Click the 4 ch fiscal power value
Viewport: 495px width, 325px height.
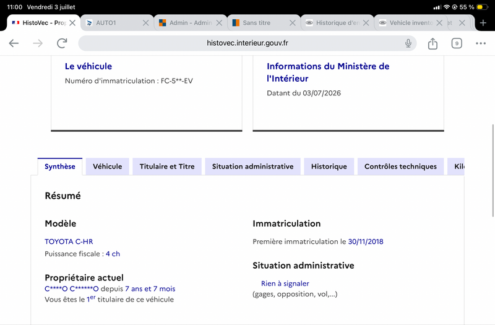click(113, 254)
